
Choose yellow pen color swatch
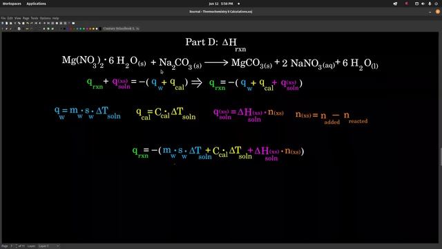pos(94,28)
